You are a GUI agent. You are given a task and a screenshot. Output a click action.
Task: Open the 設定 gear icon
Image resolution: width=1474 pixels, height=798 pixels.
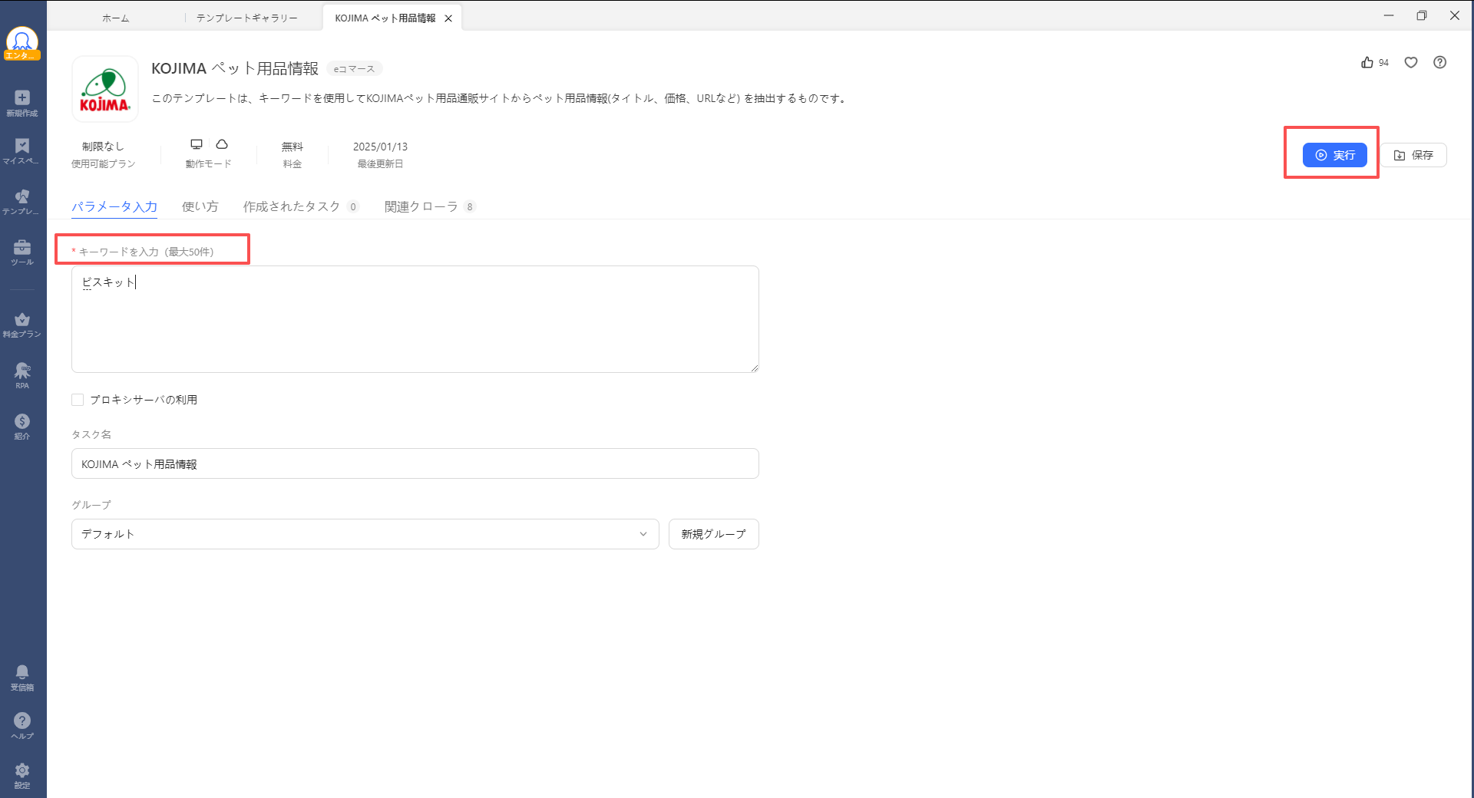coord(22,770)
